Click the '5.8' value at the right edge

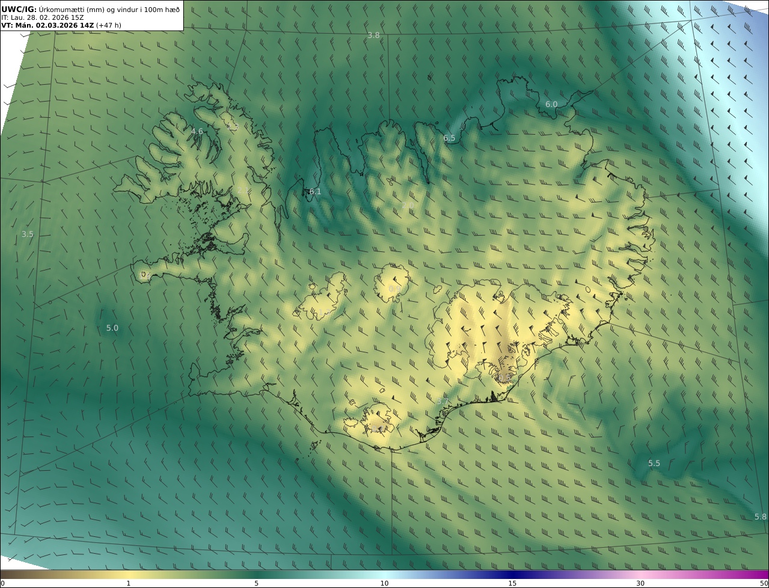[x=761, y=516]
